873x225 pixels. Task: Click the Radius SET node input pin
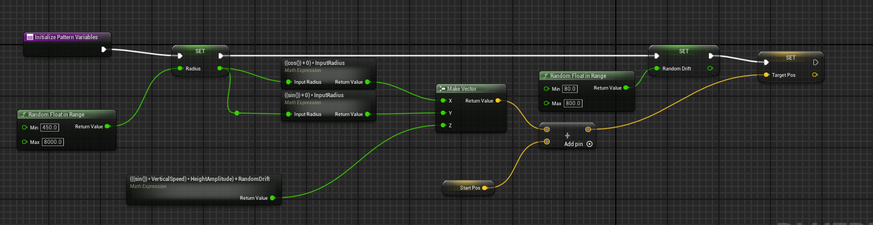(x=180, y=68)
